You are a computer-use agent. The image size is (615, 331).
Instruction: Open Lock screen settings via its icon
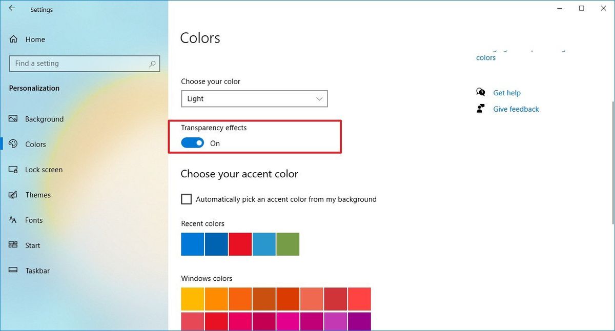(x=13, y=170)
